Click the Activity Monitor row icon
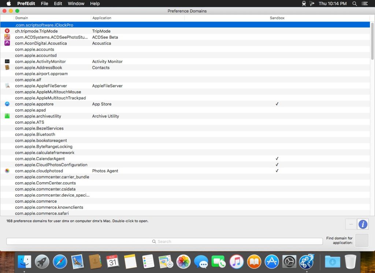 (7, 61)
